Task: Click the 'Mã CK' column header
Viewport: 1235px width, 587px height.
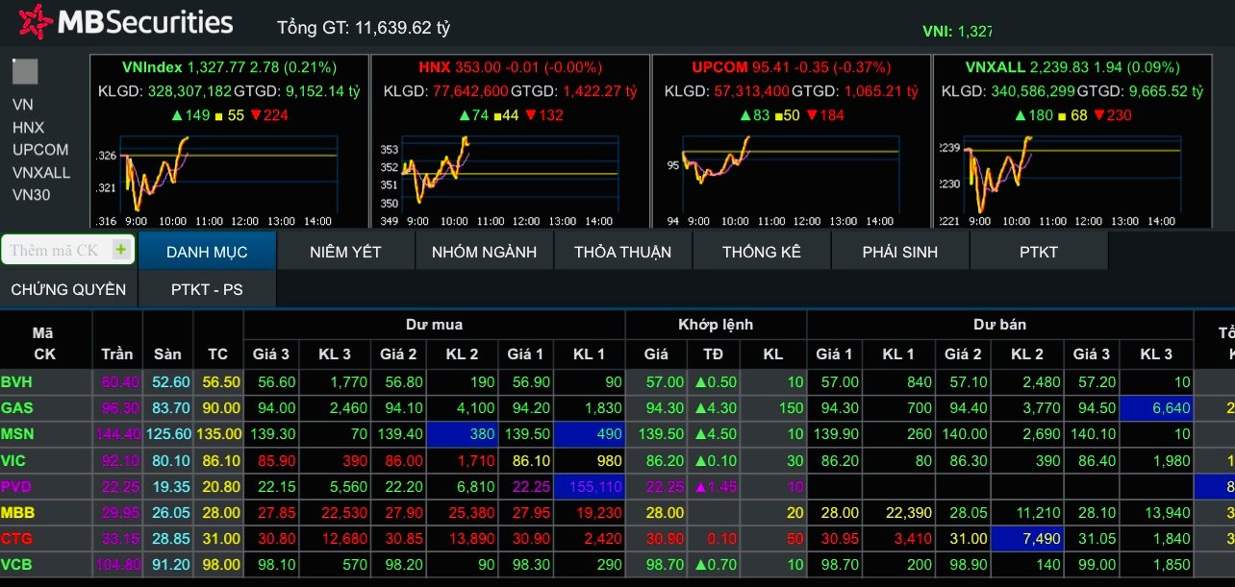Action: [x=44, y=343]
